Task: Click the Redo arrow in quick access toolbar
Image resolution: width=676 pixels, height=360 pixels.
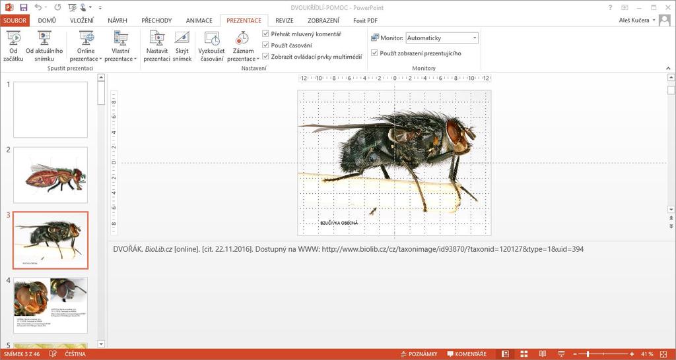Action: (58, 7)
